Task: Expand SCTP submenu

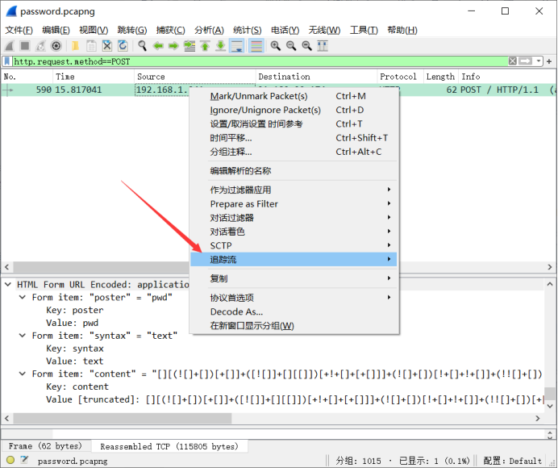Action: point(294,245)
